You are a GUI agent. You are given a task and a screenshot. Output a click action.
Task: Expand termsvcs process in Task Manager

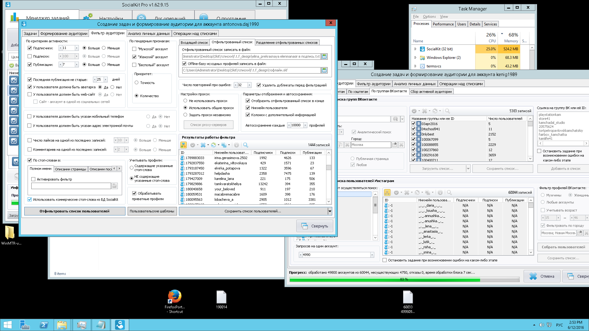pos(415,66)
